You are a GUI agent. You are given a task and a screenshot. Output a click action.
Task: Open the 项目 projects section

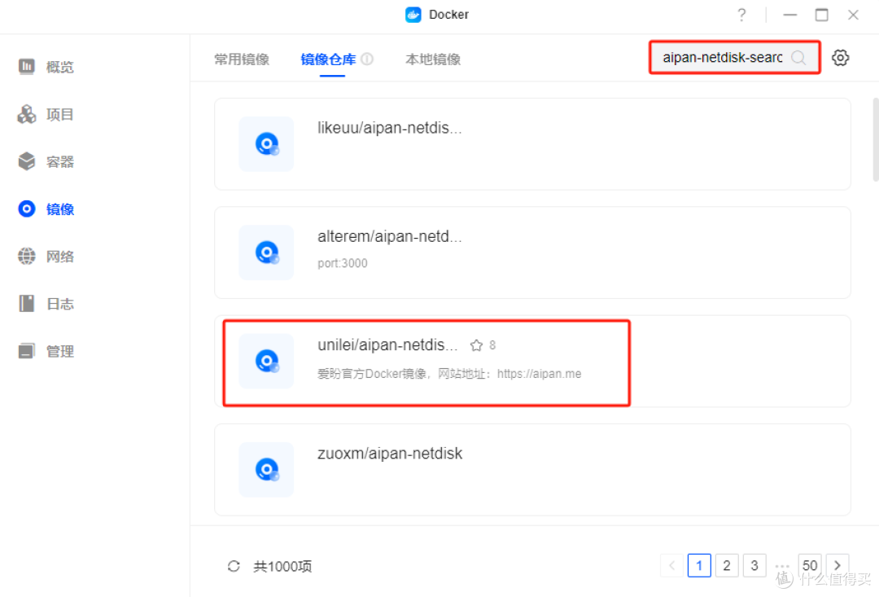(x=46, y=115)
